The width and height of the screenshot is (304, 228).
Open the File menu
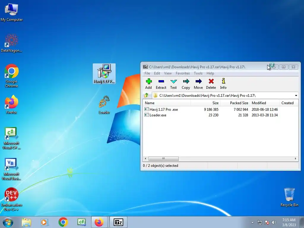147,73
